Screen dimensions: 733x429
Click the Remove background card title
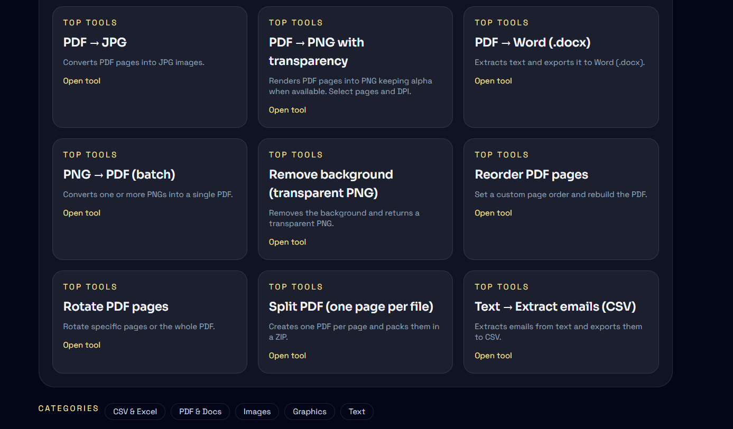coord(331,183)
